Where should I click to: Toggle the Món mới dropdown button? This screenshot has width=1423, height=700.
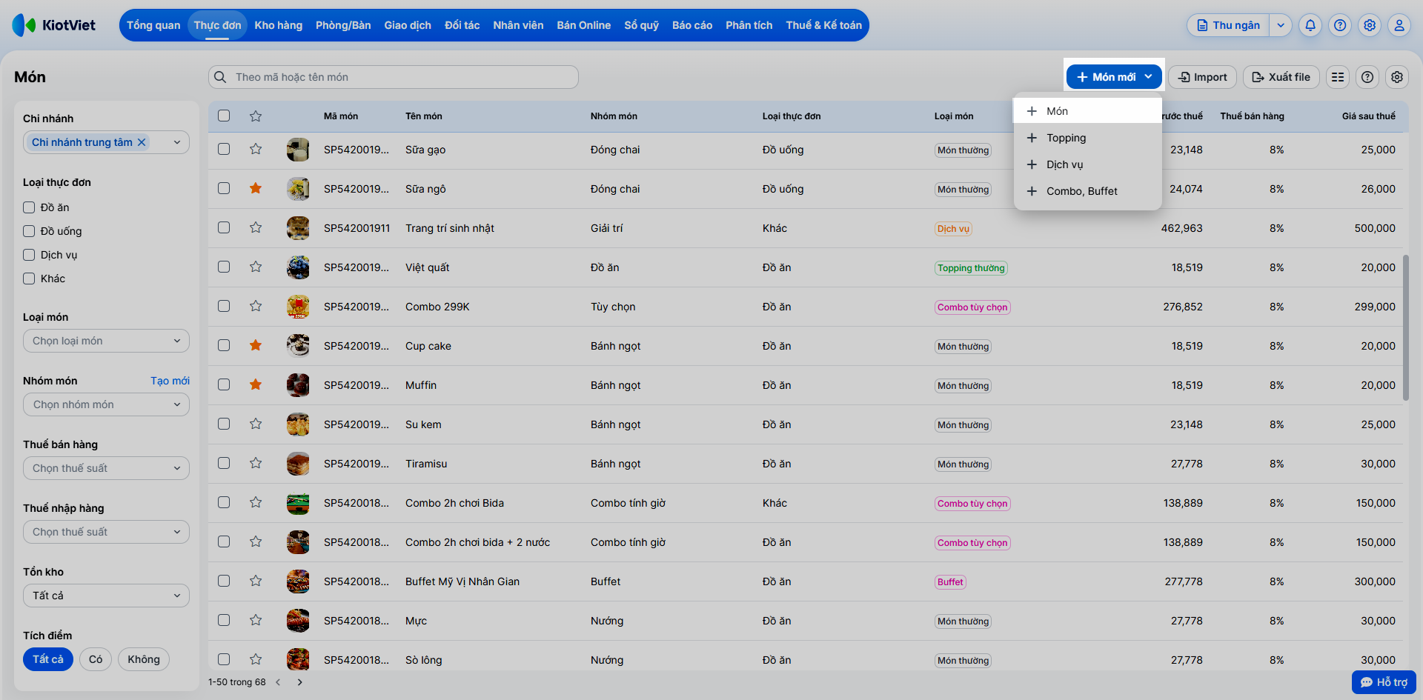(x=1114, y=77)
